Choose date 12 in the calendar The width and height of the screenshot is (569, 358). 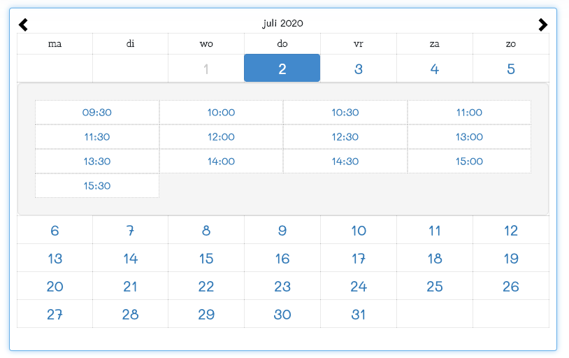click(511, 230)
